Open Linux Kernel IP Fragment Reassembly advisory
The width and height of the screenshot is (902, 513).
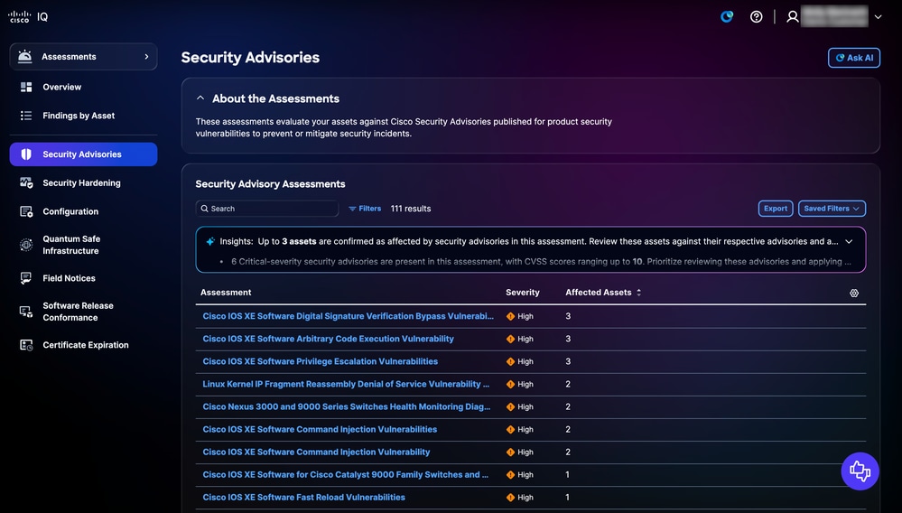click(346, 384)
